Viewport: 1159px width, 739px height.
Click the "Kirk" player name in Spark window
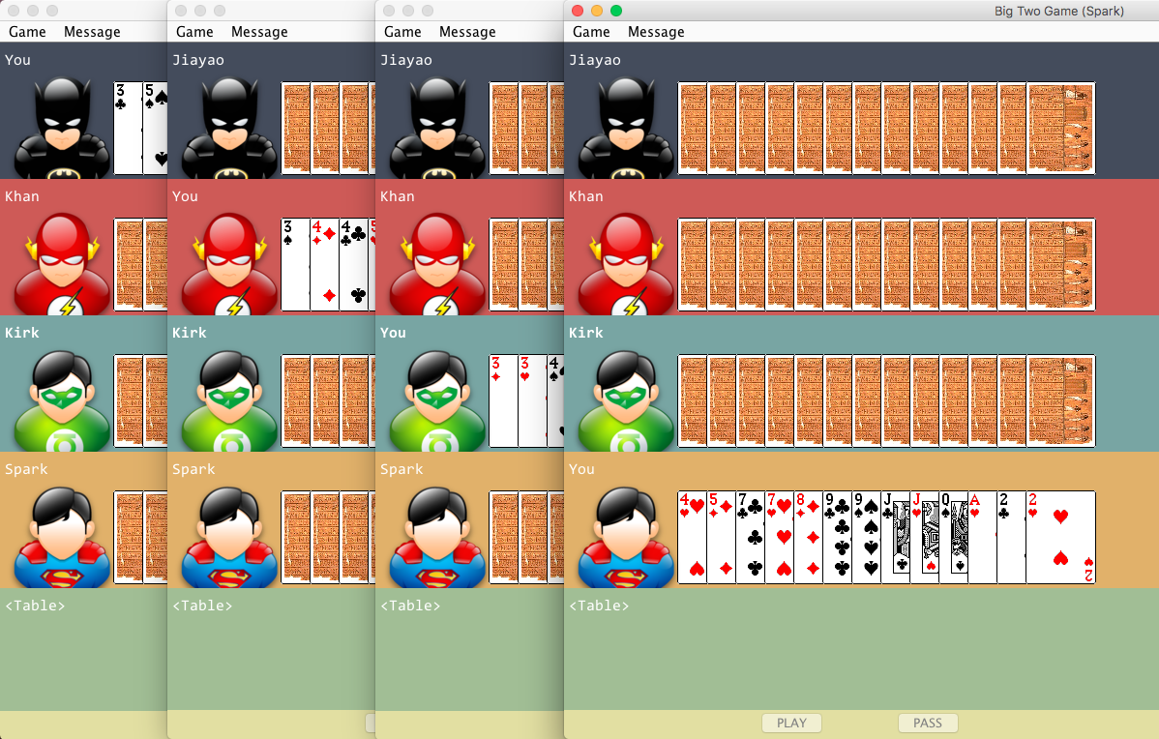tap(585, 333)
